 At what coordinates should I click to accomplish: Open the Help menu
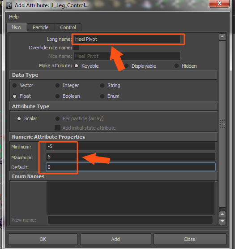click(x=13, y=17)
